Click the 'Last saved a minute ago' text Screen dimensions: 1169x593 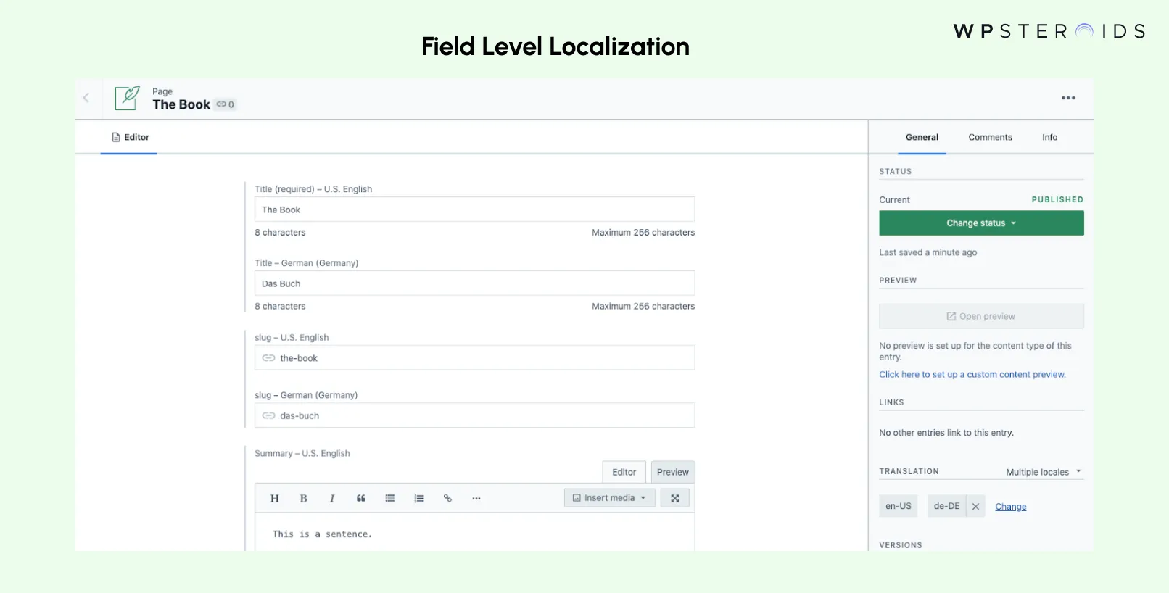[928, 252]
